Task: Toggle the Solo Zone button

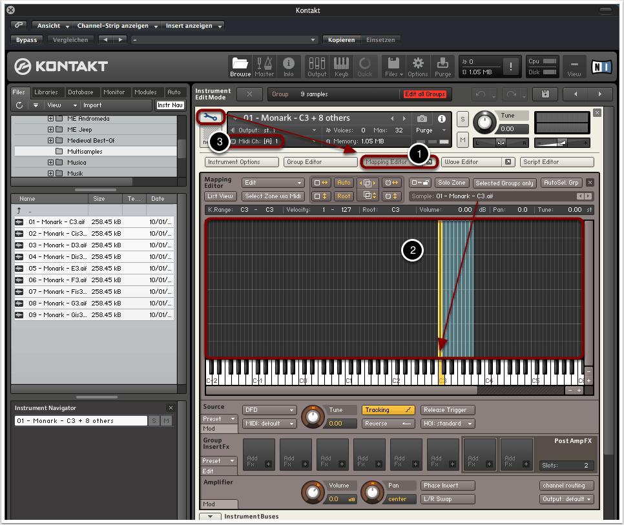Action: (452, 183)
